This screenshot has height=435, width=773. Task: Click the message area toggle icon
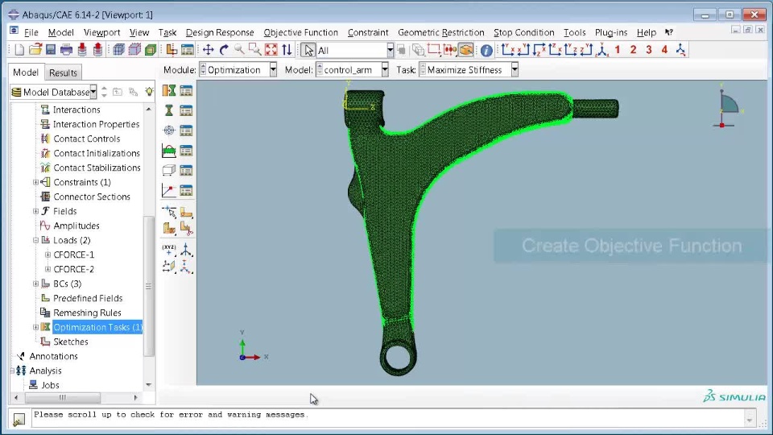tap(19, 419)
